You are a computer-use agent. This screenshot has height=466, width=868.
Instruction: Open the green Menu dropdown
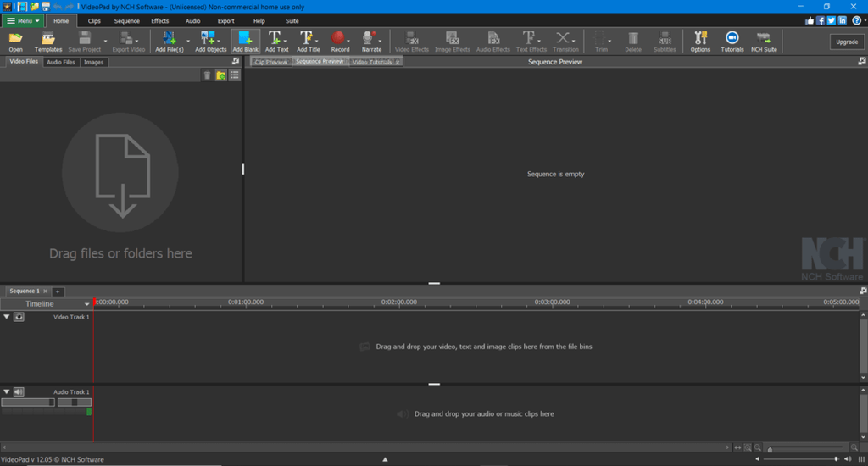(23, 21)
